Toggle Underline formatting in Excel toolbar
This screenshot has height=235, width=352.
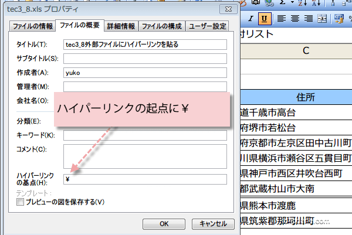[x=265, y=19]
